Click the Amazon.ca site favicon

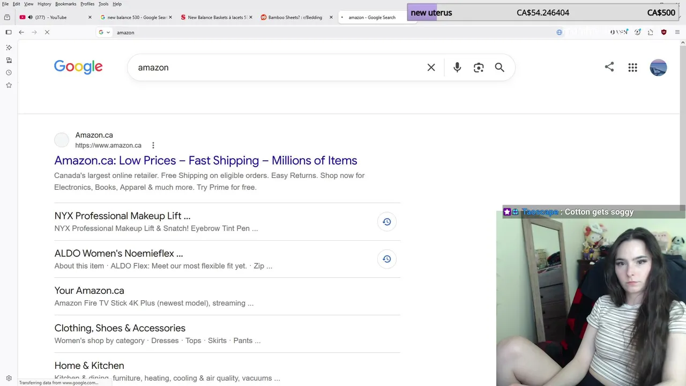point(62,140)
